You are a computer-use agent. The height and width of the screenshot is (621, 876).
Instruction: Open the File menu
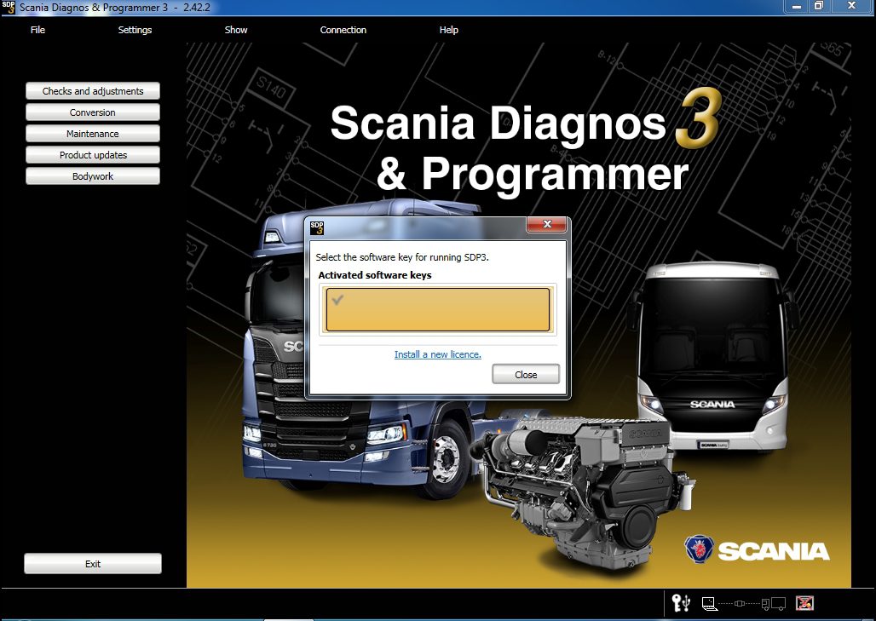pyautogui.click(x=37, y=30)
